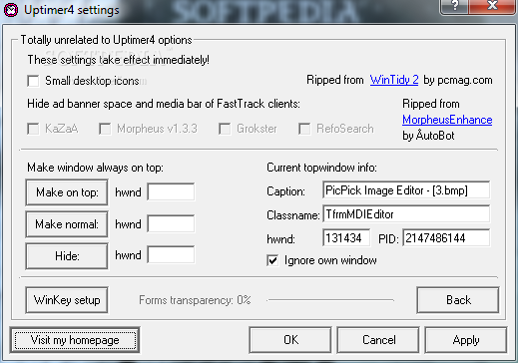Focus the hwnd field beside Make normal
518x363 pixels.
point(171,223)
